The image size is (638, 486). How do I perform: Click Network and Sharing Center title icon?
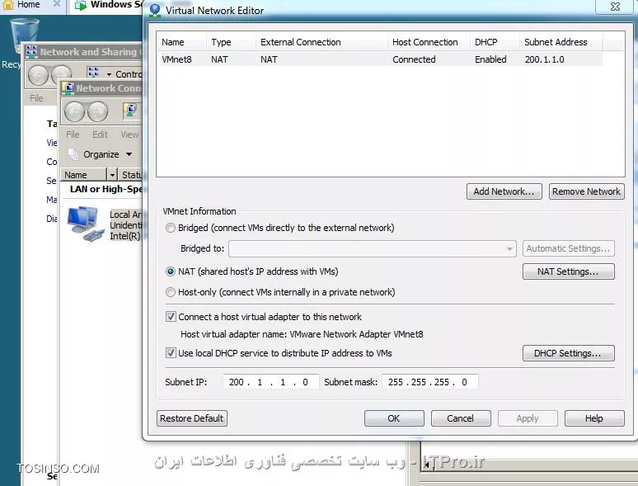pyautogui.click(x=31, y=52)
